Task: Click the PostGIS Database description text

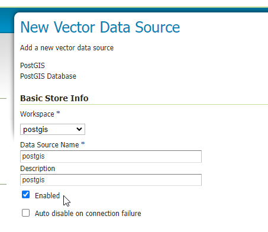Action: (x=48, y=76)
